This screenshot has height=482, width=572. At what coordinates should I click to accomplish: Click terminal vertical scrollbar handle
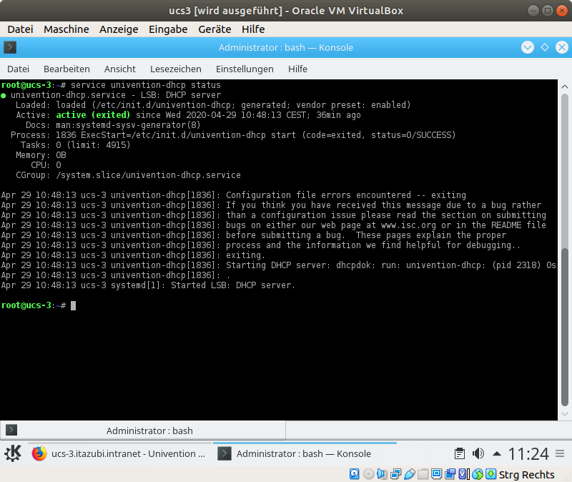(565, 328)
